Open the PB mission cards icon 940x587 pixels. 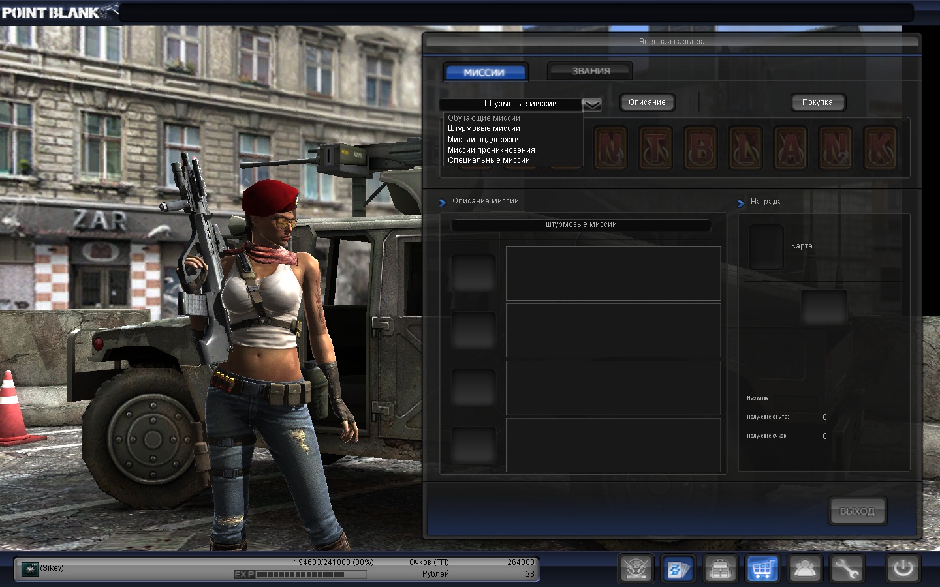tap(678, 569)
